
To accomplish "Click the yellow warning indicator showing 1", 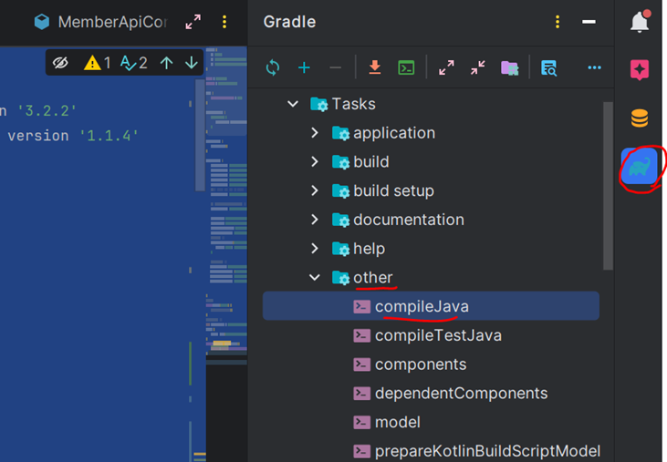I will 98,63.
